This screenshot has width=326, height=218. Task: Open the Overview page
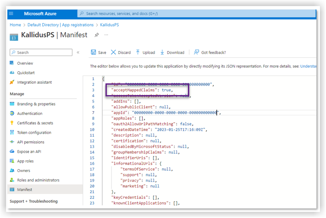(25, 63)
